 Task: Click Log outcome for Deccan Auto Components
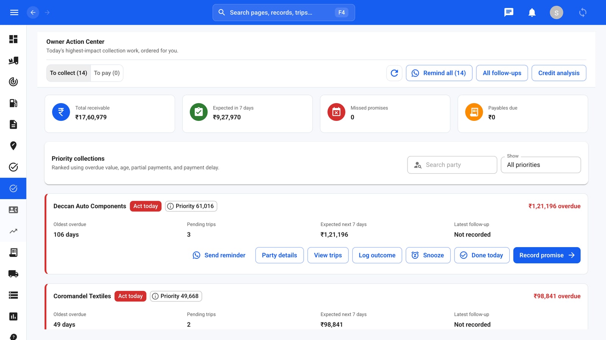[377, 255]
